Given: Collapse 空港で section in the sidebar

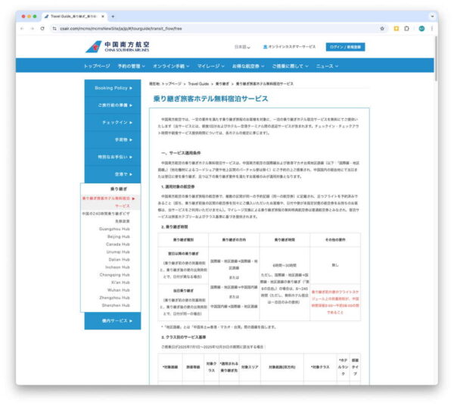Looking at the screenshot, I should (x=113, y=174).
